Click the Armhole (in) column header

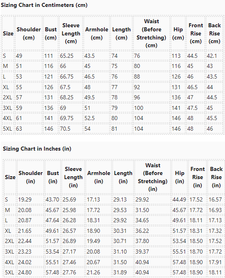tap(99, 177)
